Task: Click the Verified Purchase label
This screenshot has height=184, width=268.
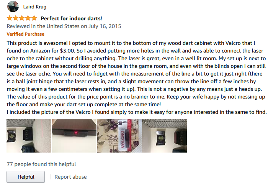Action: [x=26, y=34]
